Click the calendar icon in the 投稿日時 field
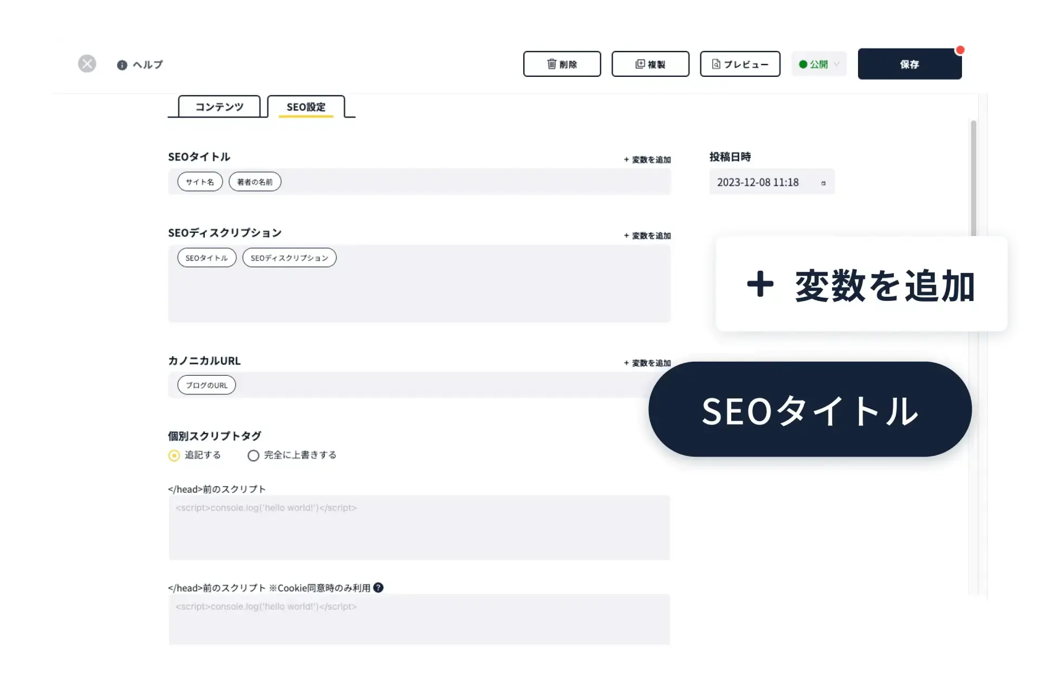Screen dimensions: 1040x693 (823, 182)
